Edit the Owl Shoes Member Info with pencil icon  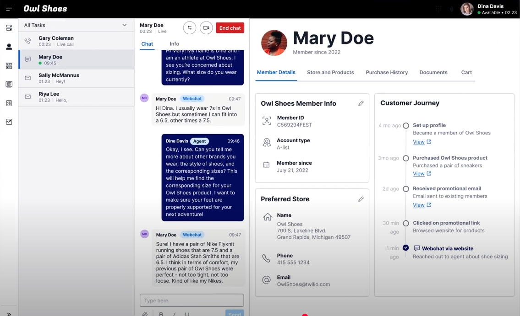pos(361,103)
